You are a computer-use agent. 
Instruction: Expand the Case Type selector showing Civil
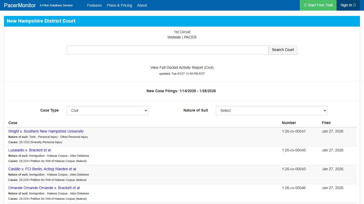(107, 110)
